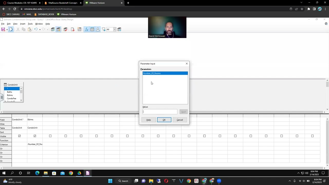This screenshot has height=185, width=329.
Task: Show hidden icons in host system tray
Action: [290, 181]
